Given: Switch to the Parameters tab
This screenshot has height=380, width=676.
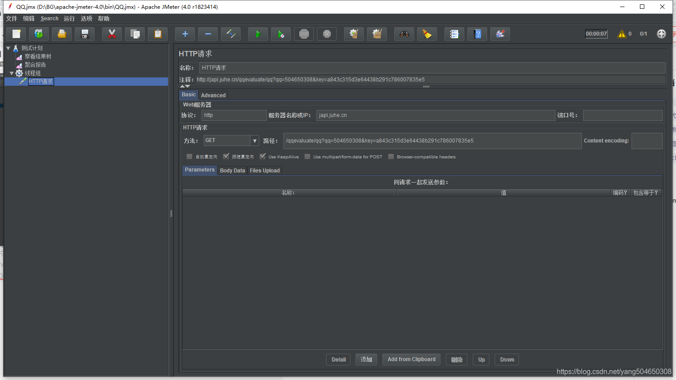Looking at the screenshot, I should pyautogui.click(x=200, y=170).
